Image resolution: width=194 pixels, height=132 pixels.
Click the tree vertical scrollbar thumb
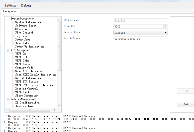(59, 46)
